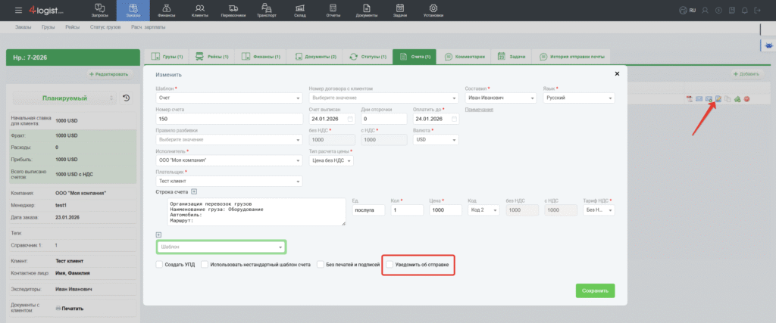Check the Создать УПД checkbox
The image size is (776, 323).
point(159,266)
